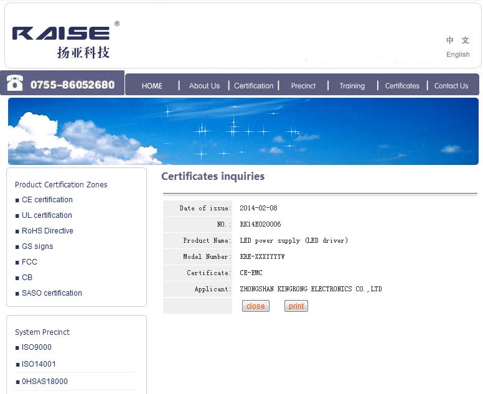The image size is (483, 394).
Task: Open the CB sidebar link
Action: pos(27,278)
